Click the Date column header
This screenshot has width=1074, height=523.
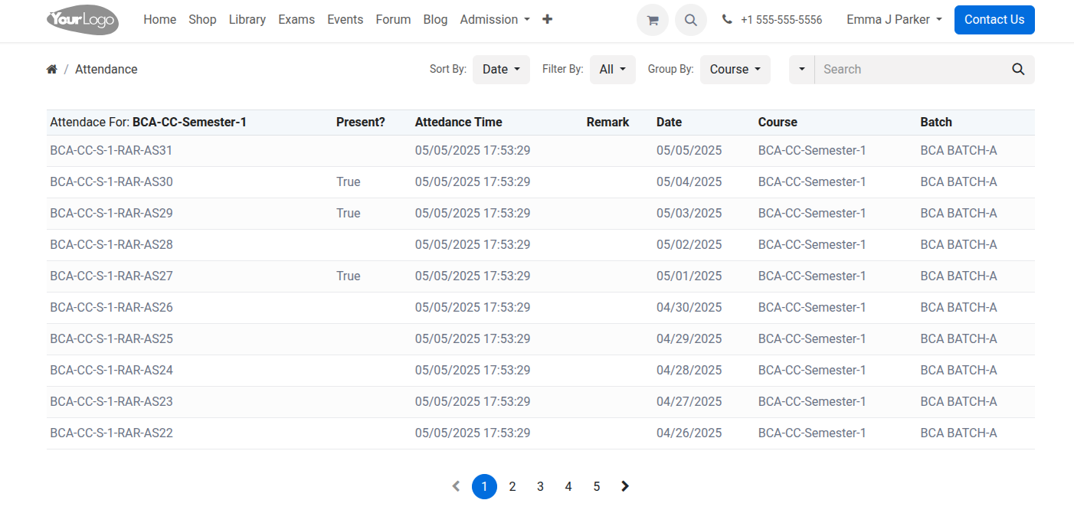[669, 123]
